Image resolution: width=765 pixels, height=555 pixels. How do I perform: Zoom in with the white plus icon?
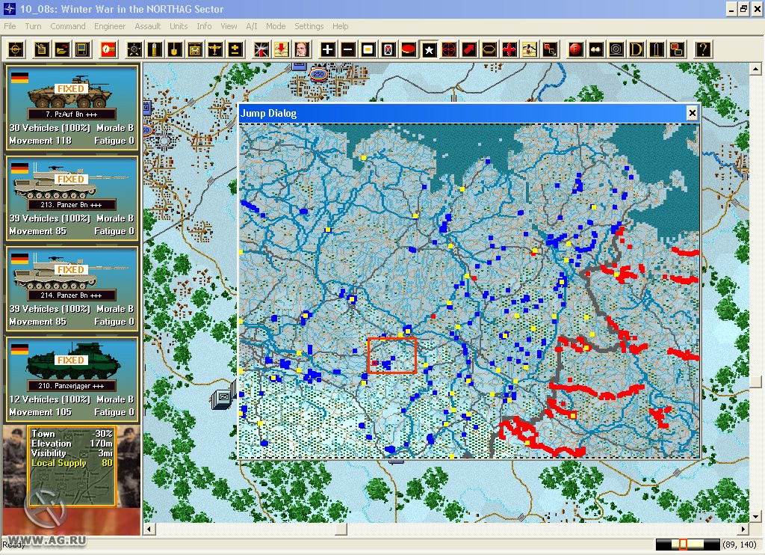pos(327,49)
